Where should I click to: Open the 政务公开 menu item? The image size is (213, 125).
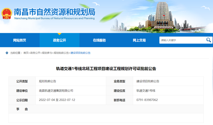[x=60, y=40]
